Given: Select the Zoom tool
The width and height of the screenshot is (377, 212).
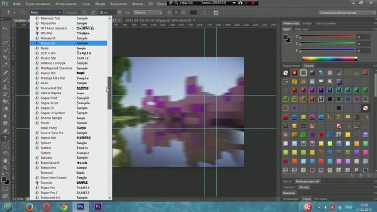Looking at the screenshot, I should pyautogui.click(x=5, y=168).
